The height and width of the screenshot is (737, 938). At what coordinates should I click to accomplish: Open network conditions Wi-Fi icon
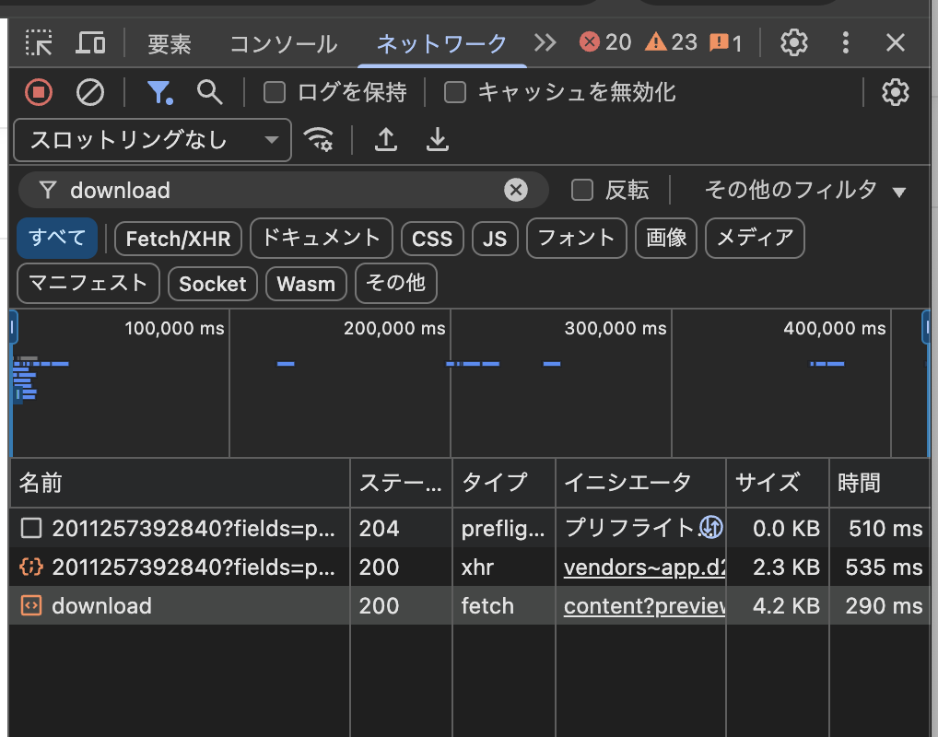tap(319, 139)
